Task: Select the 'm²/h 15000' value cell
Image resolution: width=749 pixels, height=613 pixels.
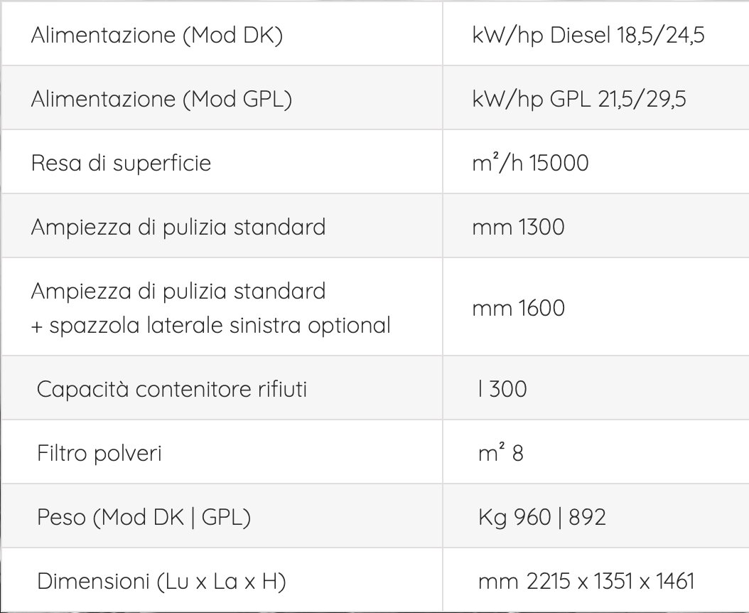Action: (530, 163)
